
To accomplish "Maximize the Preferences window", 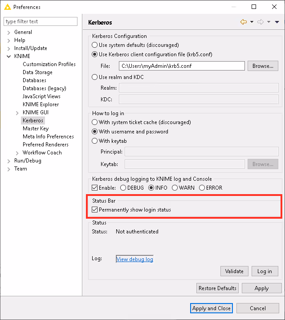I will click(x=254, y=7).
